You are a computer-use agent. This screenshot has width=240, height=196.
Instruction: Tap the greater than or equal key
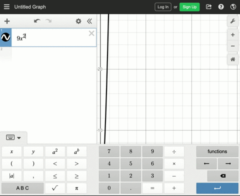(x=76, y=176)
